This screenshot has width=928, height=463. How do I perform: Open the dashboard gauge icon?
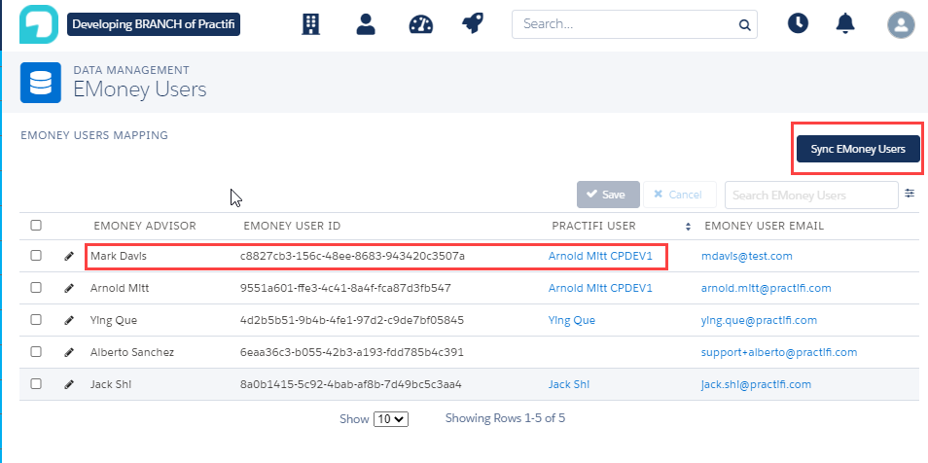pos(421,24)
